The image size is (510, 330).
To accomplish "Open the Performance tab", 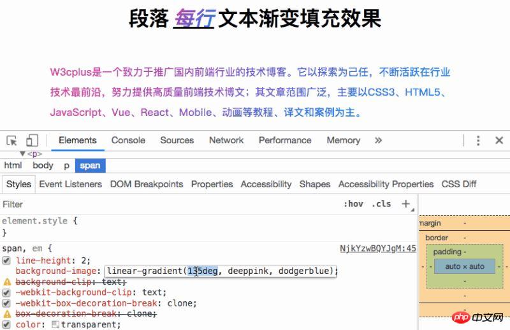I will pyautogui.click(x=285, y=140).
